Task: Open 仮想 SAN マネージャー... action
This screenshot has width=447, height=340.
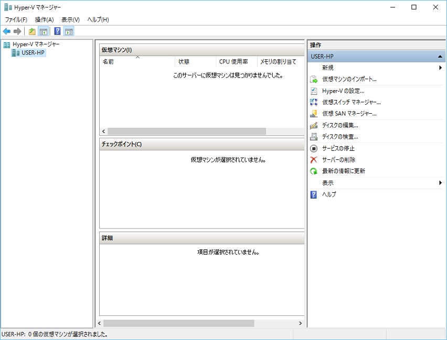Action: 349,114
